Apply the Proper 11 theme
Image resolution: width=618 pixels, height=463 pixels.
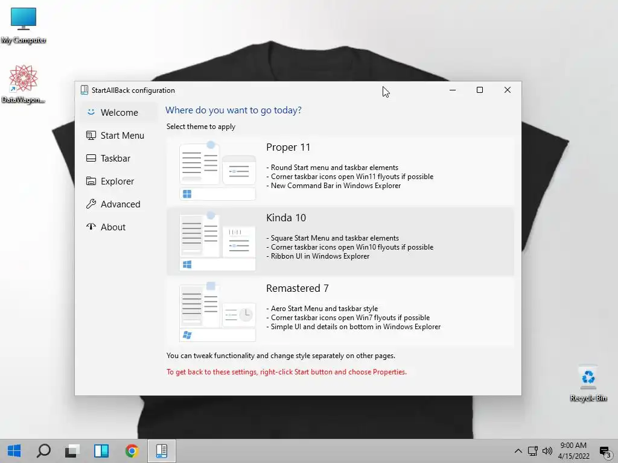(x=340, y=171)
